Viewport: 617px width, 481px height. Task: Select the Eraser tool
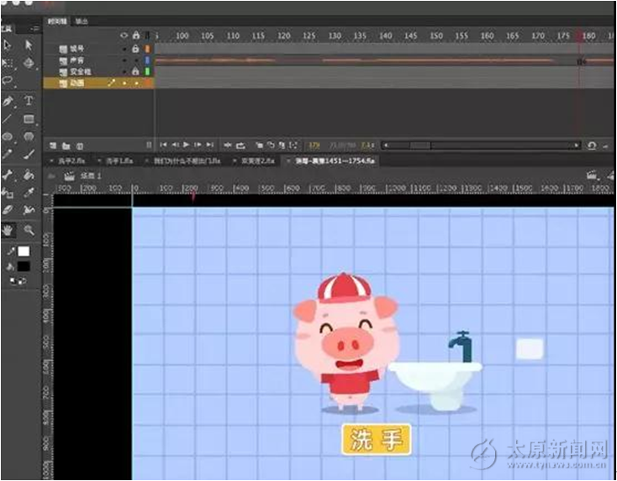(x=8, y=210)
